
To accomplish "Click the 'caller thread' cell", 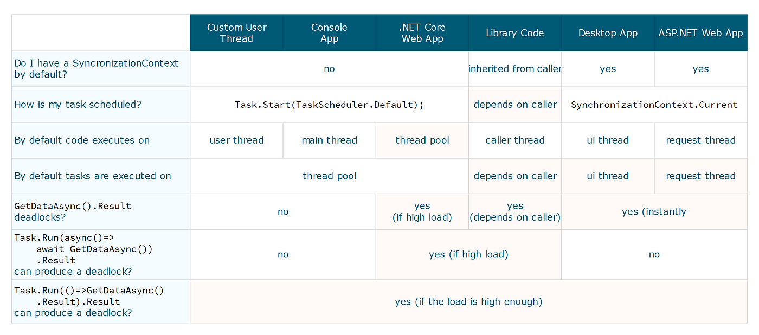I will [x=515, y=140].
